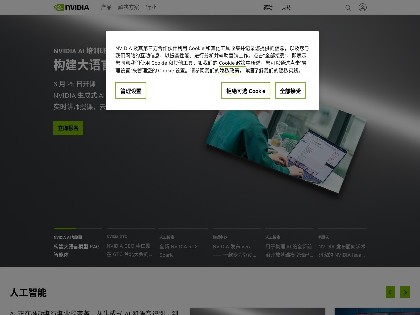The width and height of the screenshot is (420, 315).
Task: Open the 产品 menu
Action: pyautogui.click(x=106, y=7)
